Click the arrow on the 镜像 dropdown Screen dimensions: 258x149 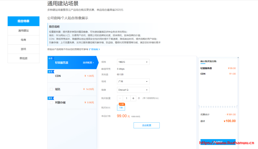click(x=147, y=90)
